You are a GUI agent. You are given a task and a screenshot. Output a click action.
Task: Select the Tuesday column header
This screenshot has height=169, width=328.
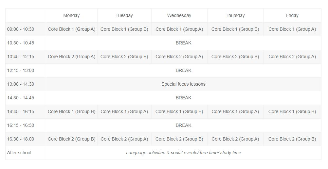tap(124, 15)
